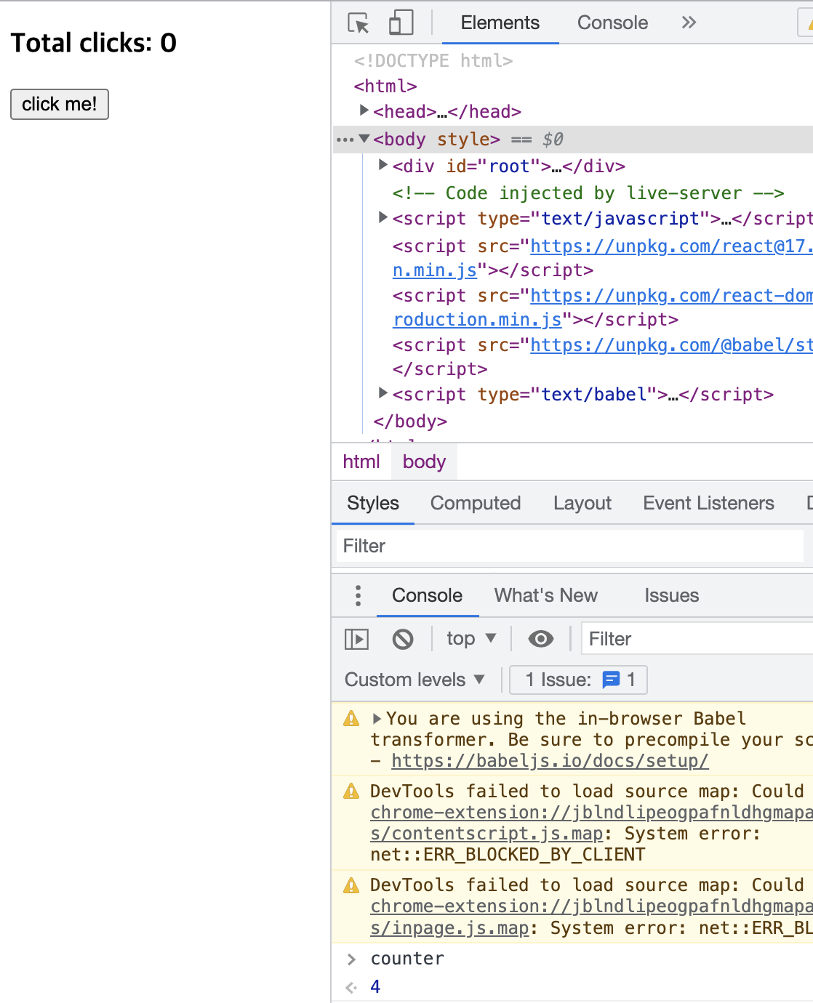This screenshot has width=813, height=1003.
Task: Open the unpkg react-dom script link
Action: [x=671, y=296]
